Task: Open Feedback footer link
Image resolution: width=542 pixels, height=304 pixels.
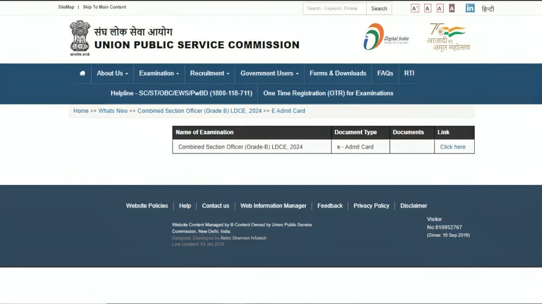Action: tap(330, 206)
